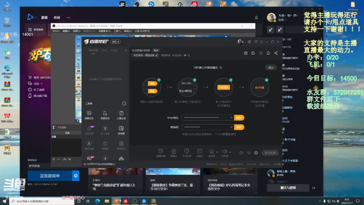Add the screen capture source in bottom toolbar
364x205 pixels.
(161, 153)
